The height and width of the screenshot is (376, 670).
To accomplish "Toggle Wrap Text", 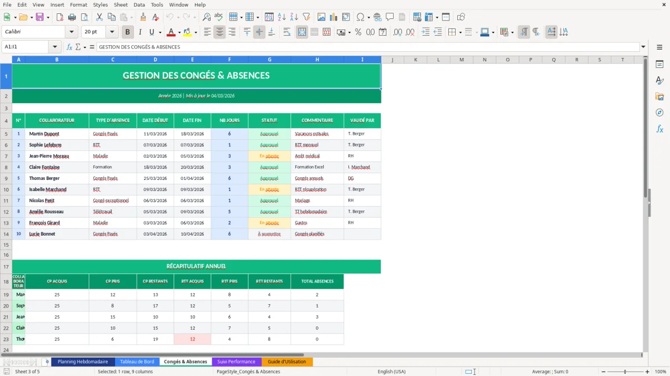I will 287,32.
